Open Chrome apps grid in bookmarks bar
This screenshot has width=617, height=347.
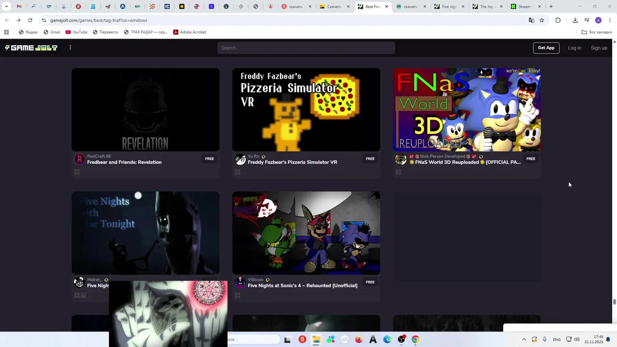coord(6,32)
